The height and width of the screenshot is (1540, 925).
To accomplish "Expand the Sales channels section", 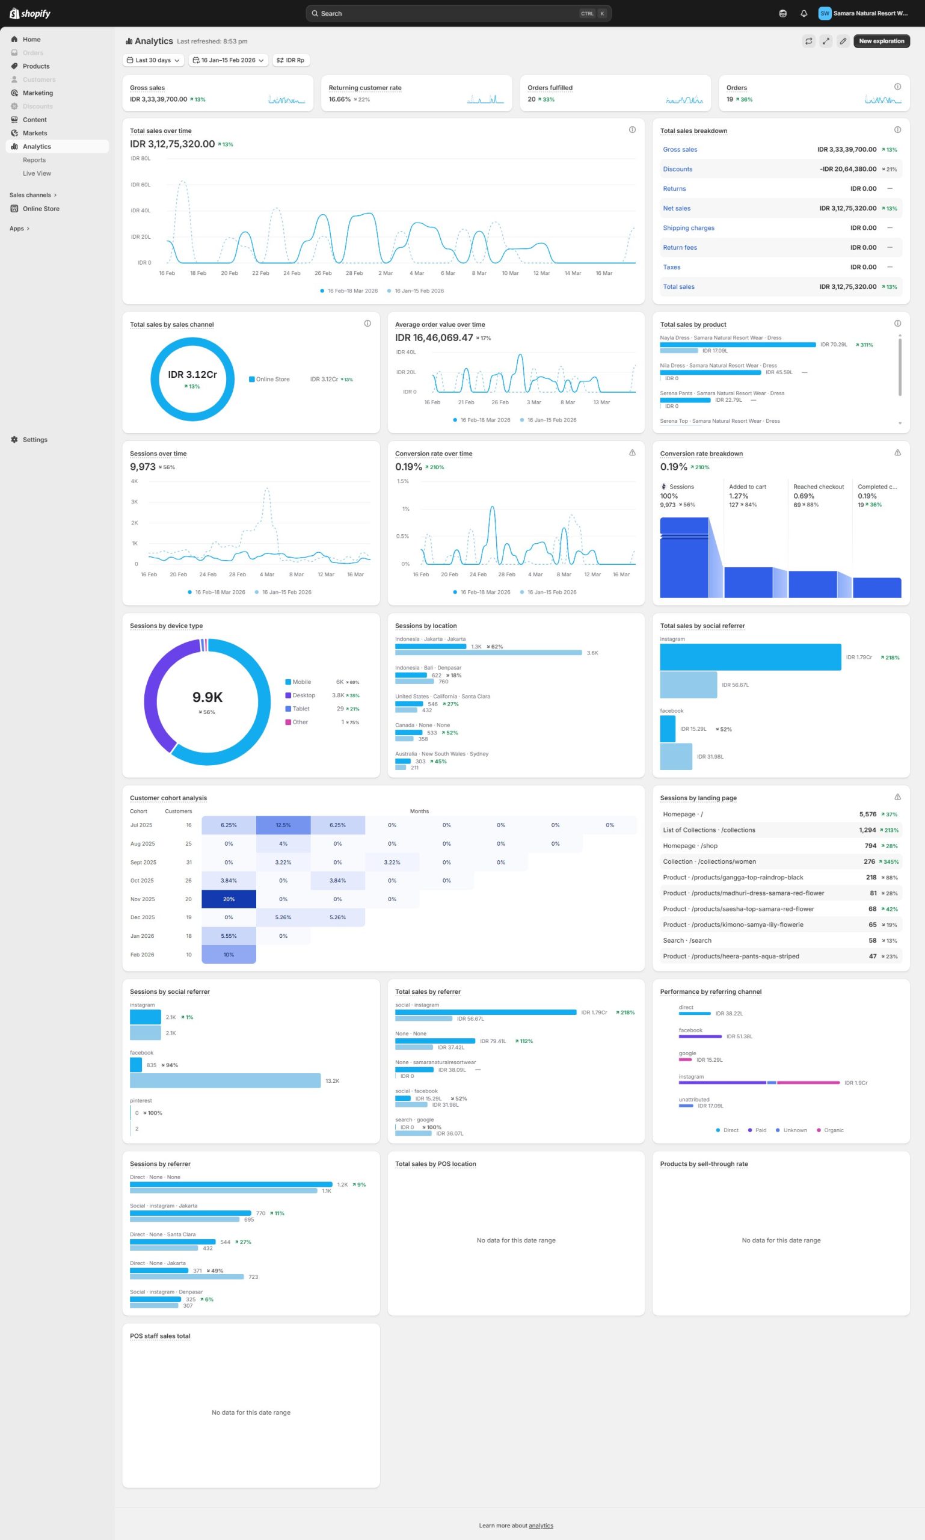I will pyautogui.click(x=32, y=195).
